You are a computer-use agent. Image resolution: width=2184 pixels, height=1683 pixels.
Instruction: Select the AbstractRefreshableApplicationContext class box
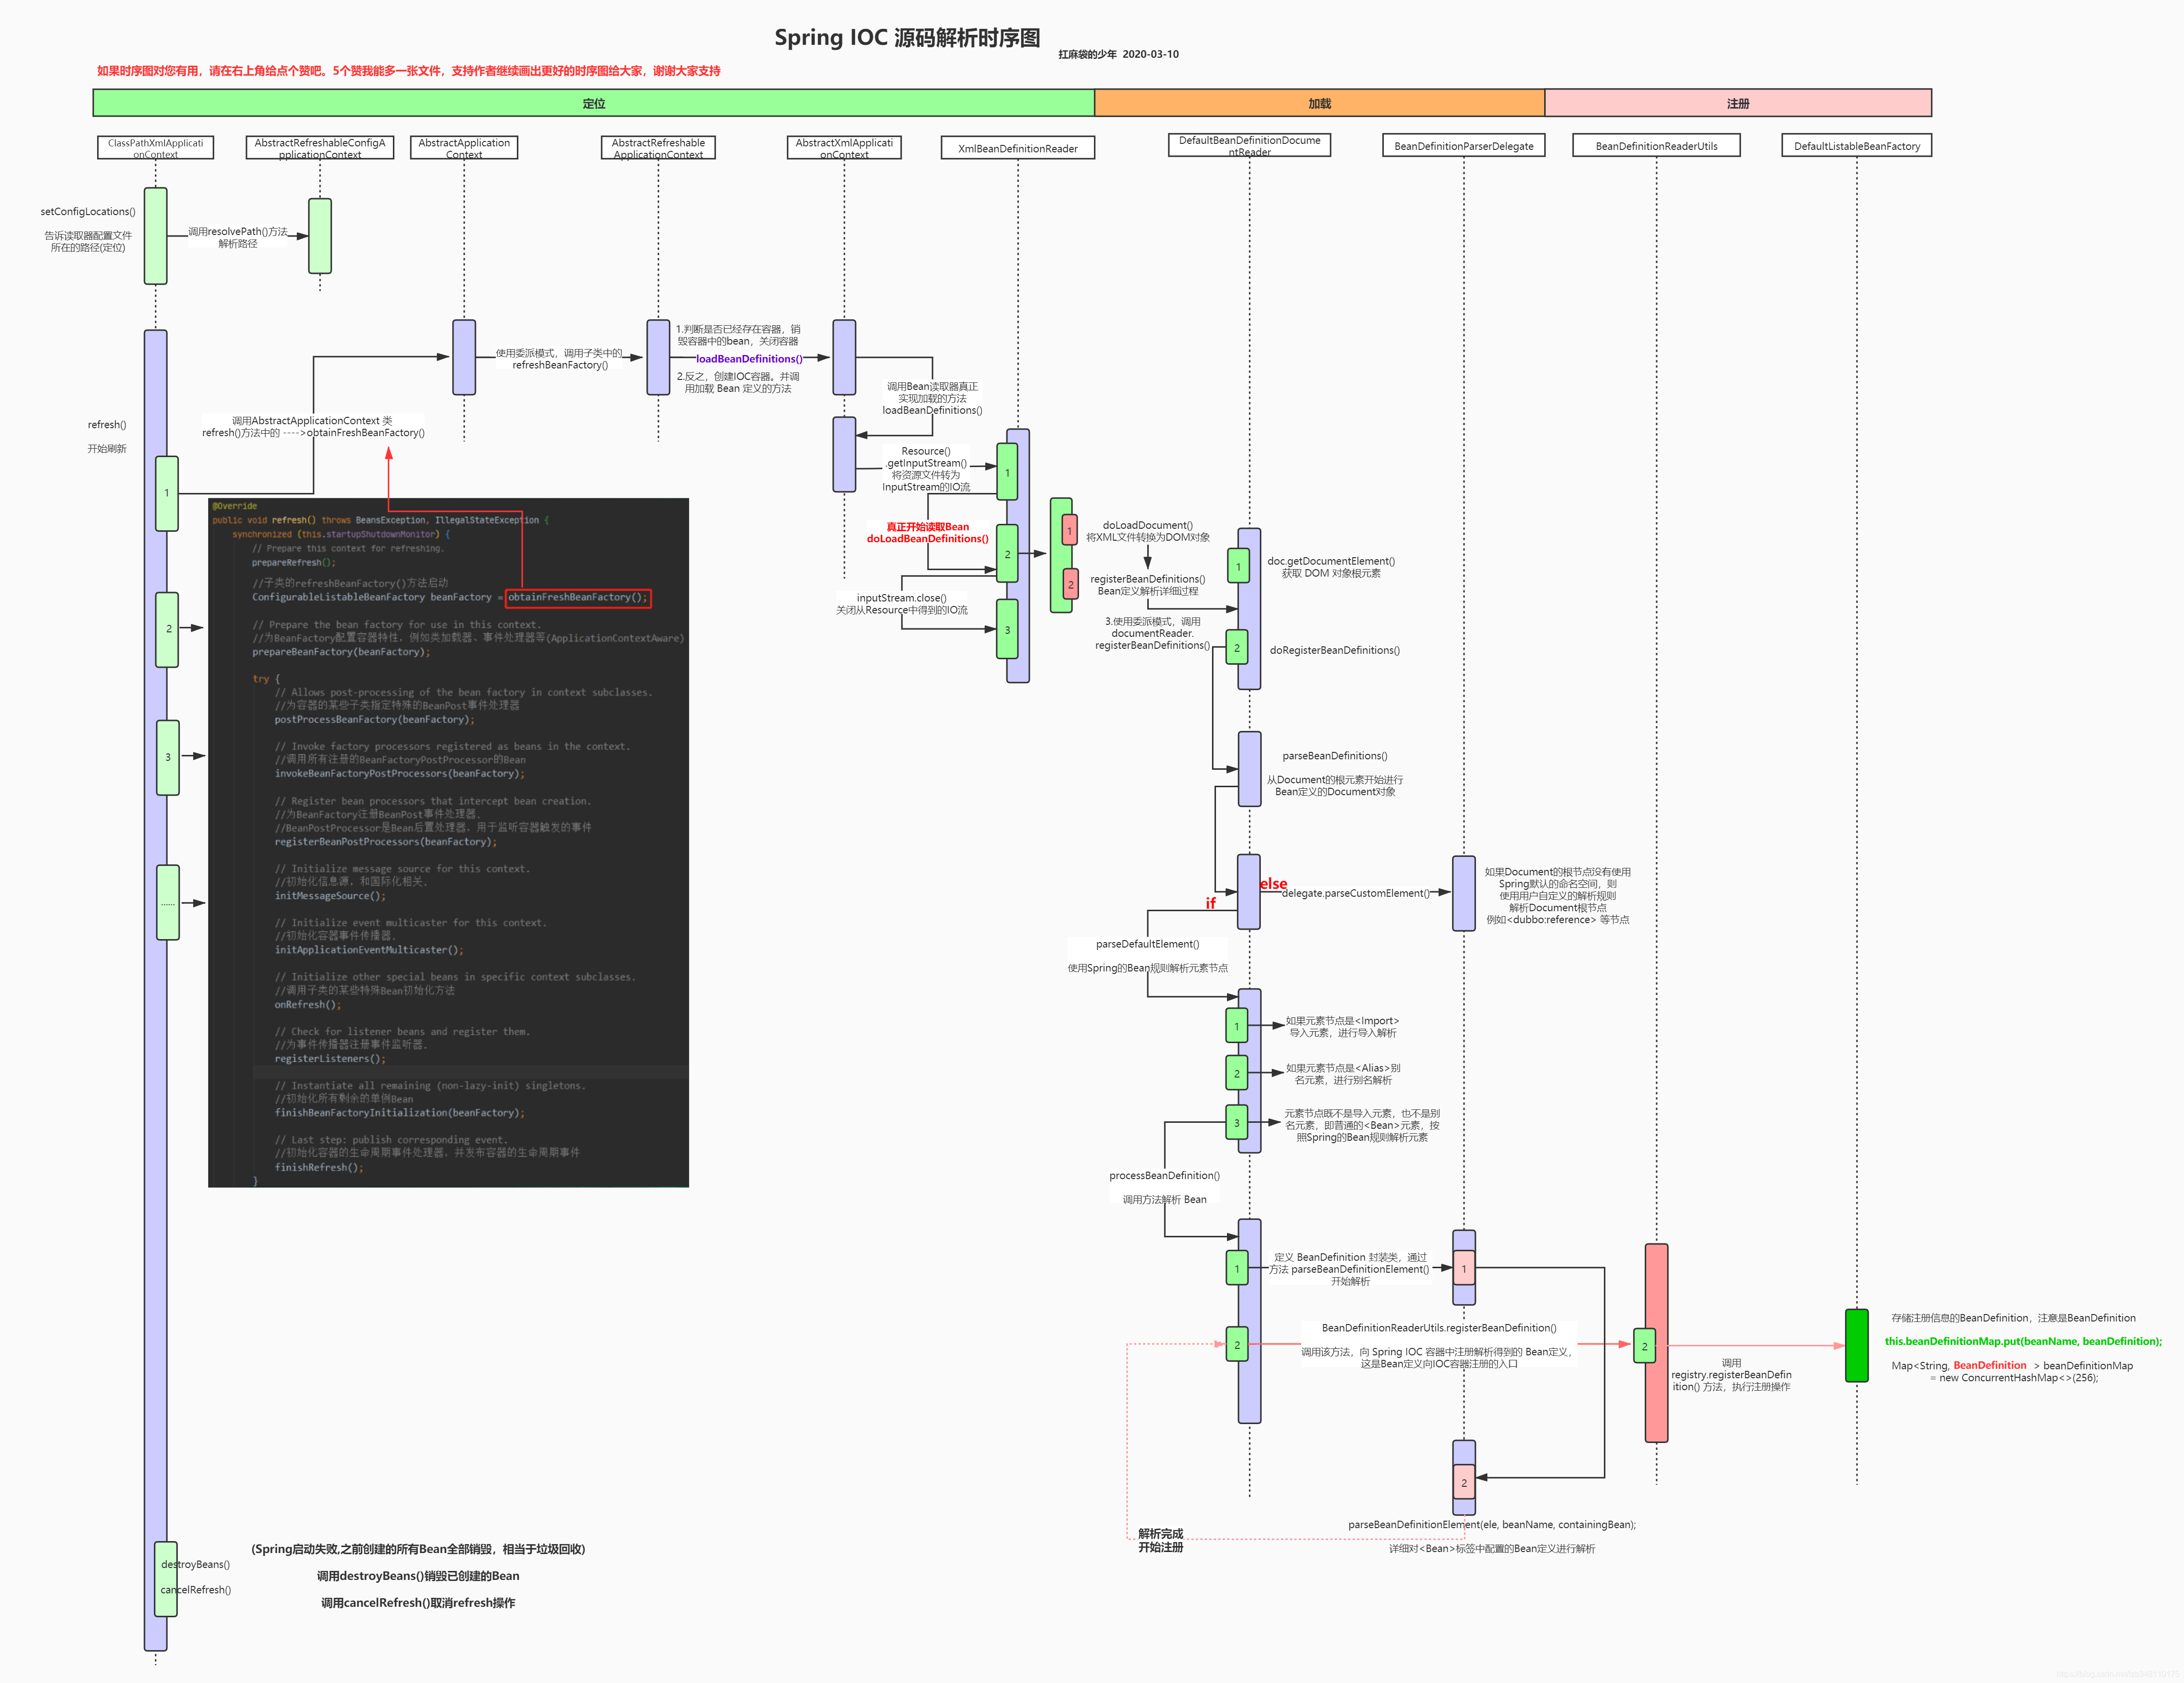[658, 148]
